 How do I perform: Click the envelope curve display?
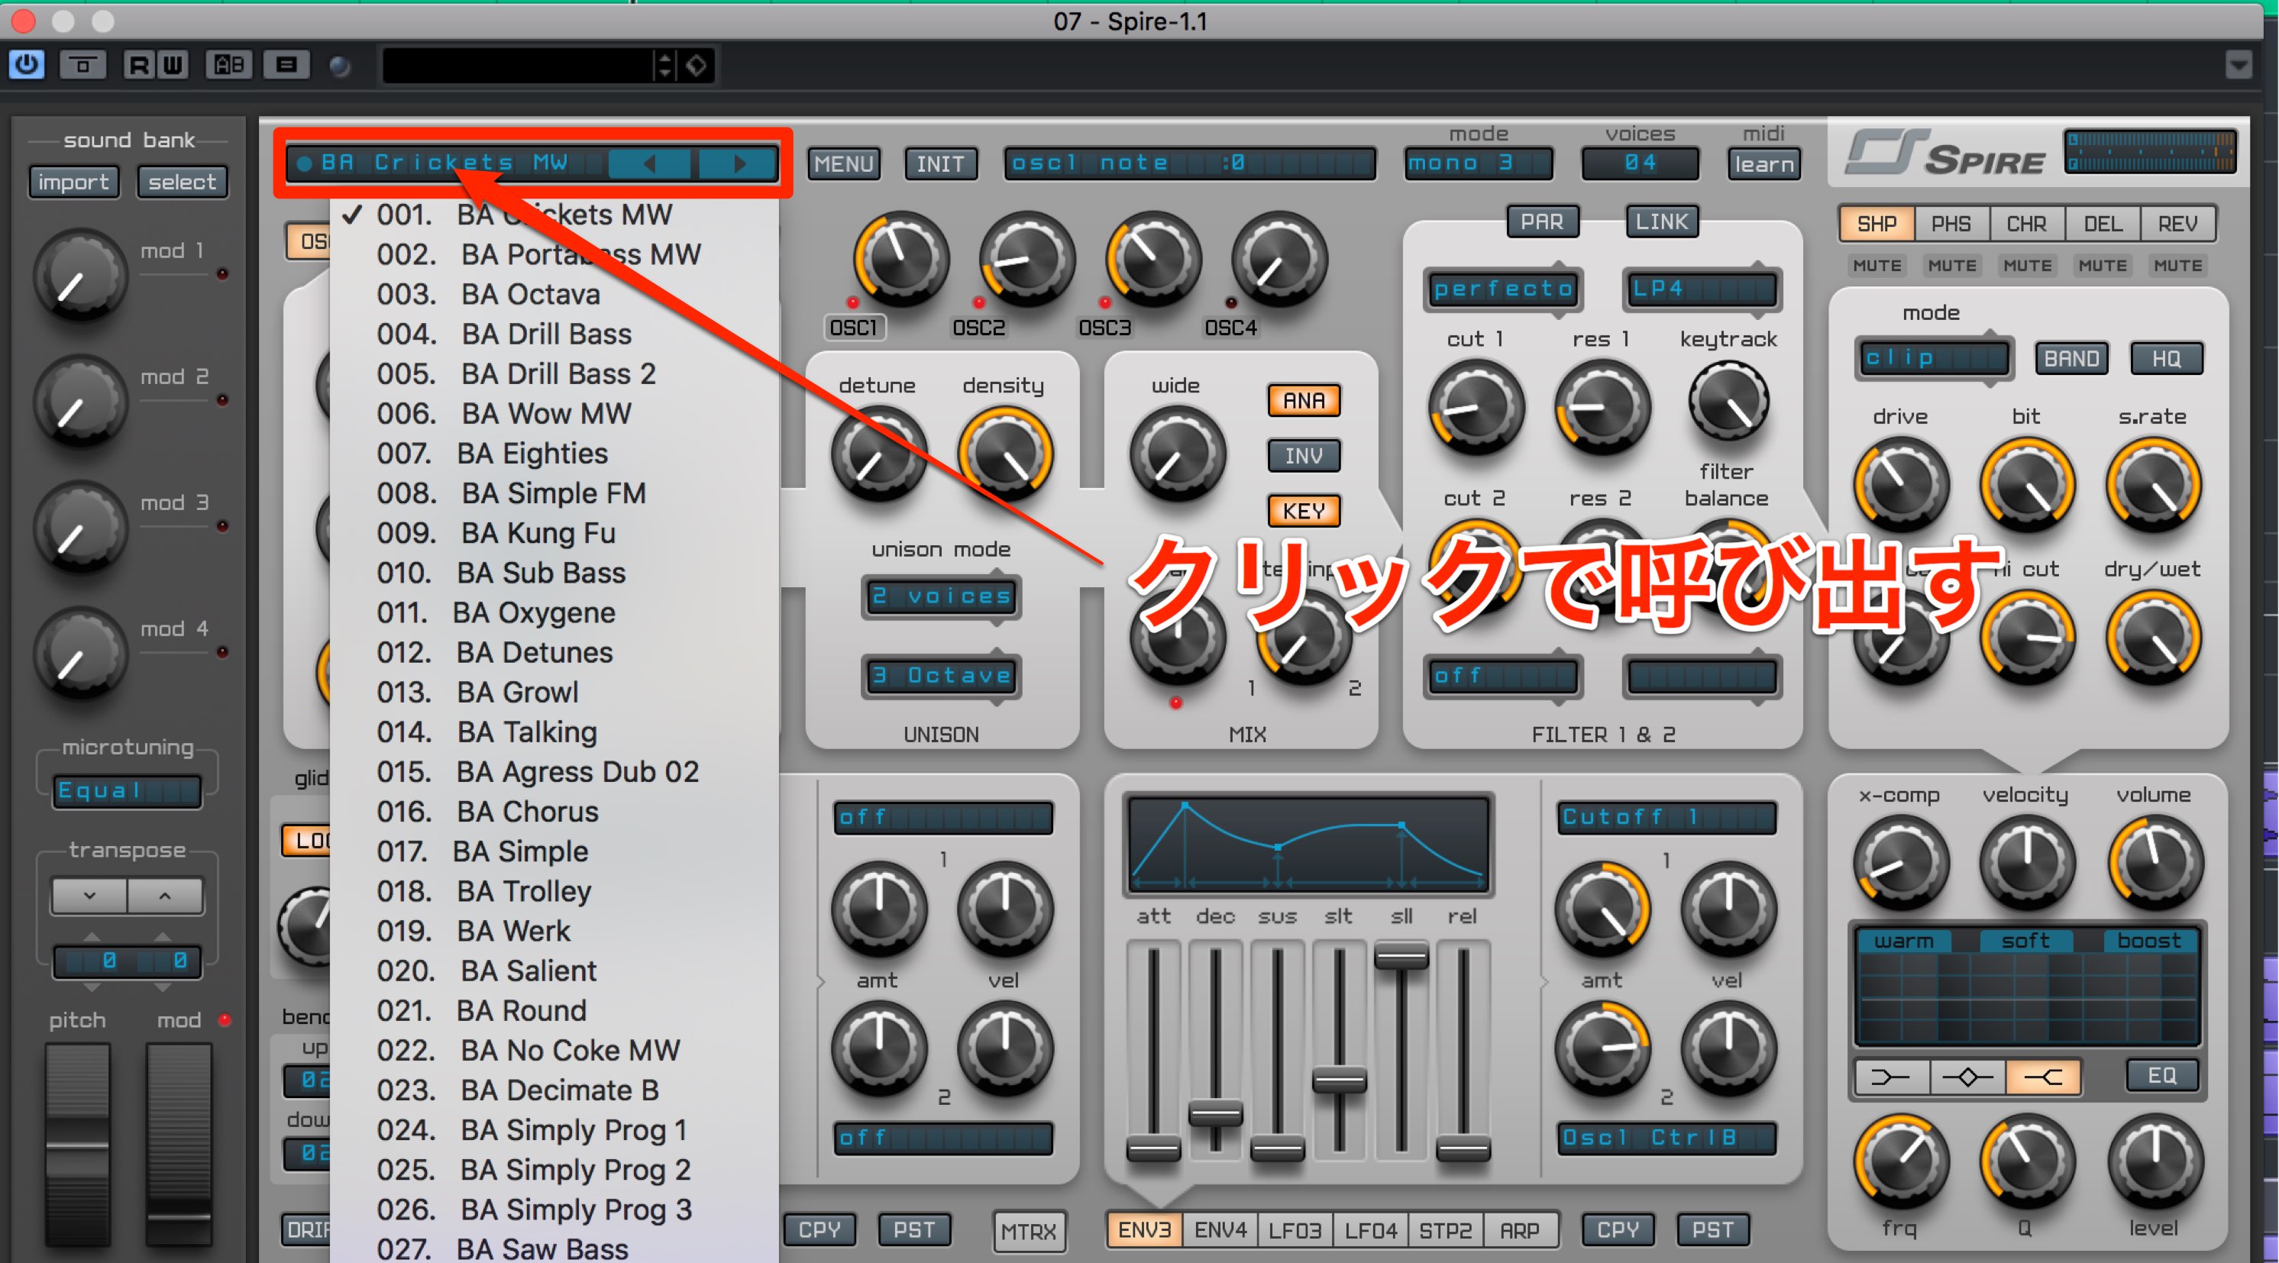coord(1308,844)
